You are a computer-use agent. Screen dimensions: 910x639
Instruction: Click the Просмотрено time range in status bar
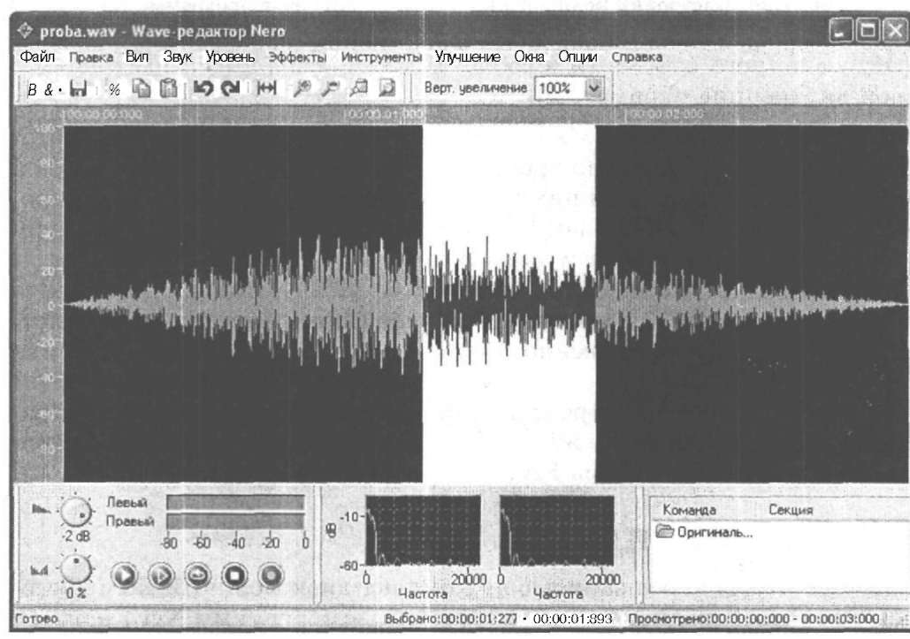[753, 619]
